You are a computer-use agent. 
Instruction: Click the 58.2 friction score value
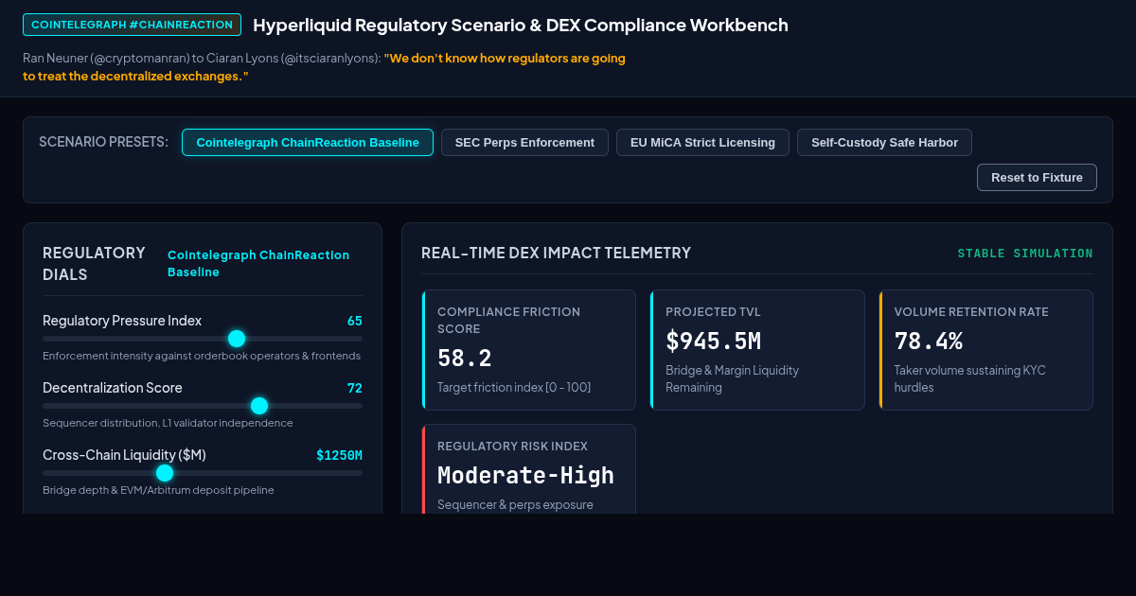(x=465, y=359)
